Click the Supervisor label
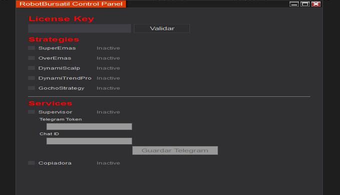 tap(55, 112)
